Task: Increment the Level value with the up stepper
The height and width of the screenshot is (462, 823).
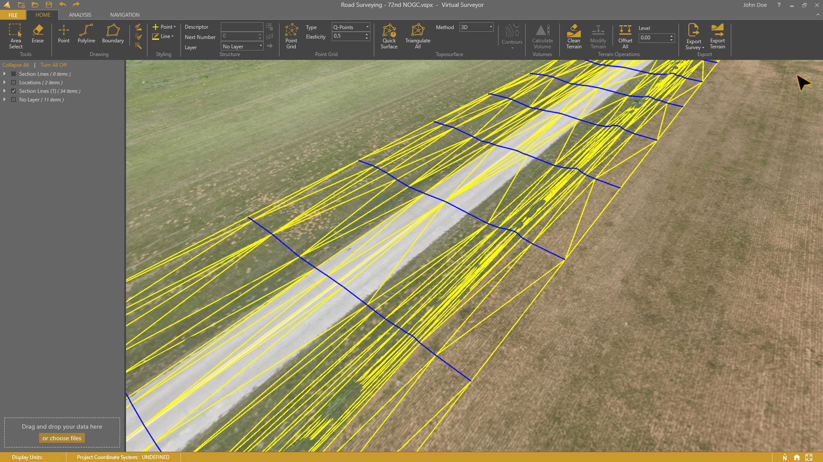Action: coord(672,35)
